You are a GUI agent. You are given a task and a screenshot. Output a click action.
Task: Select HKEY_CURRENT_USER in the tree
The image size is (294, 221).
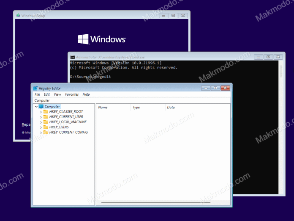pyautogui.click(x=66, y=117)
